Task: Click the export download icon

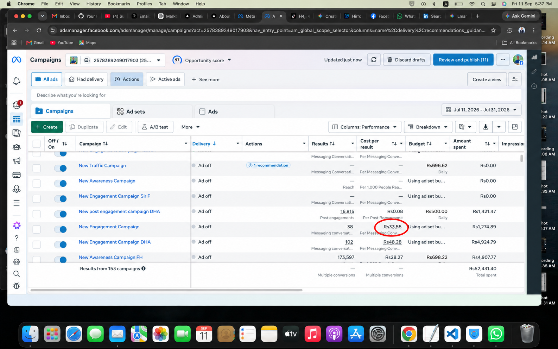Action: [486, 127]
